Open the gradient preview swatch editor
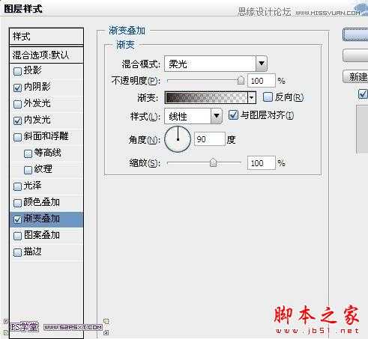The width and height of the screenshot is (368, 339). coord(206,97)
